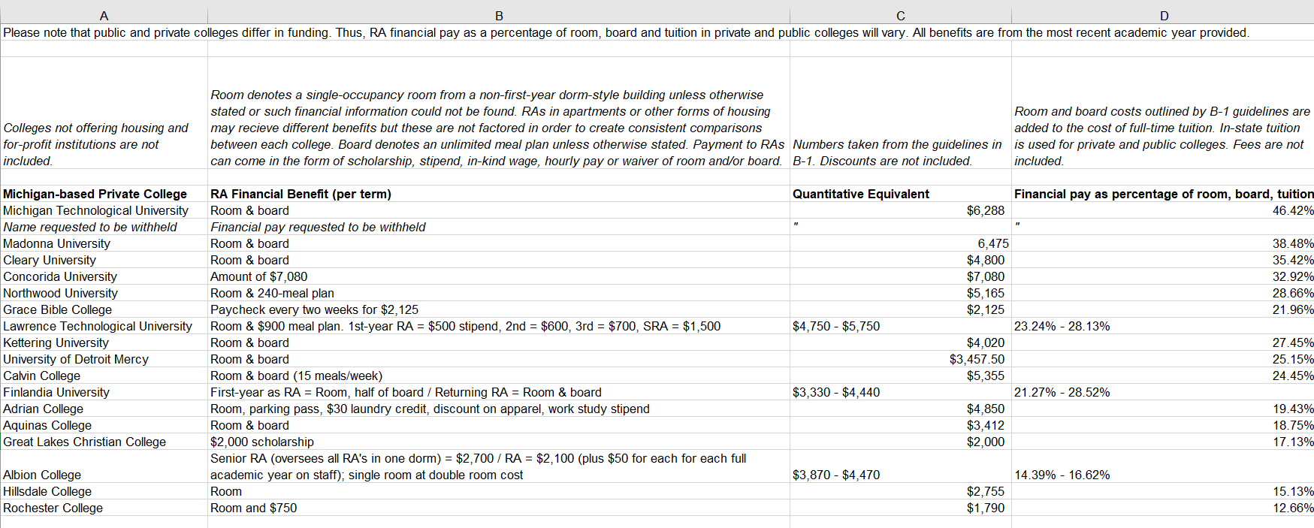Select column A header
This screenshot has width=1314, height=528.
coord(104,16)
